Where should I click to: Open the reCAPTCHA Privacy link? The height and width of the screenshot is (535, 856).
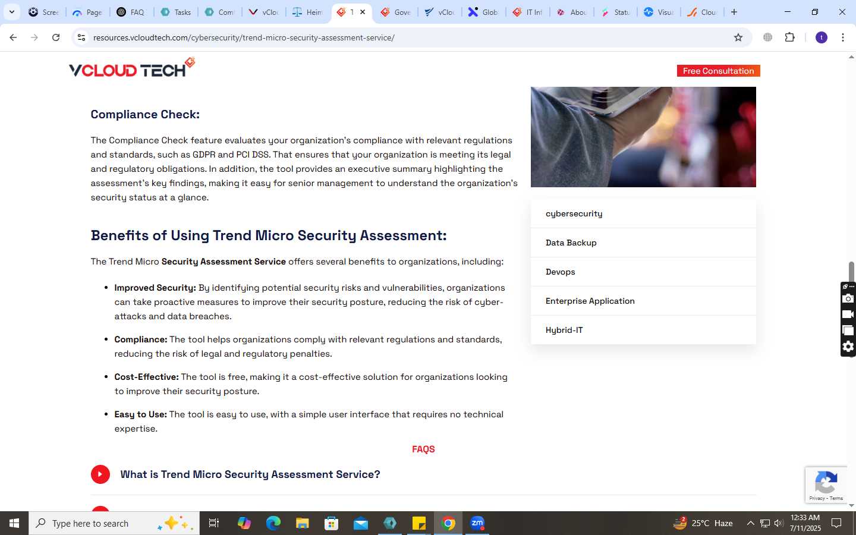(817, 498)
